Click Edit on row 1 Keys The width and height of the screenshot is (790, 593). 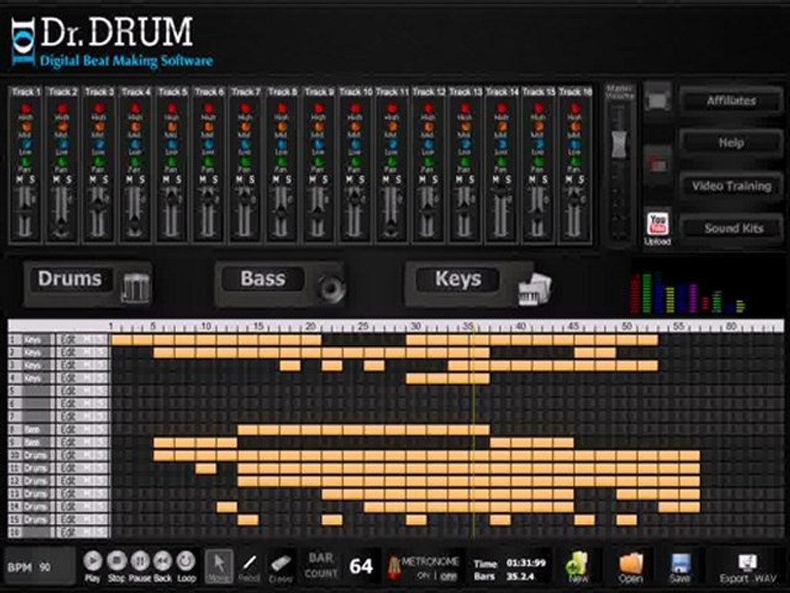pyautogui.click(x=68, y=340)
